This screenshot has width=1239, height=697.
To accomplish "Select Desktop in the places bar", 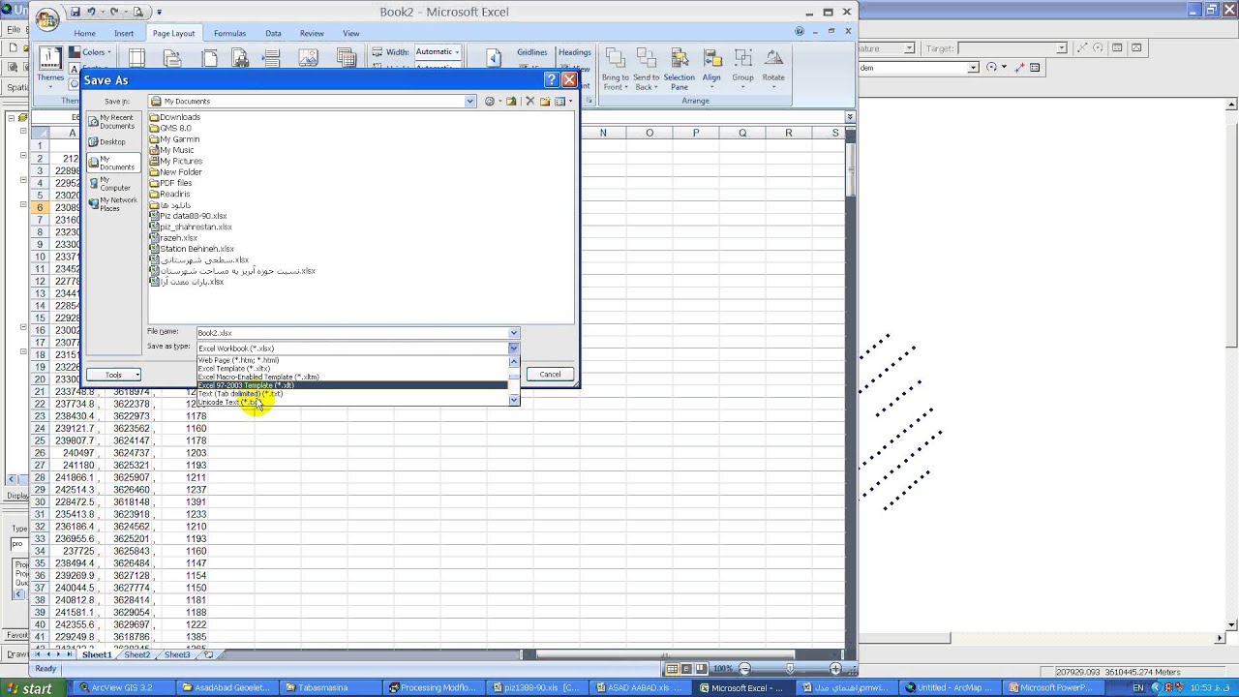I will (x=112, y=141).
